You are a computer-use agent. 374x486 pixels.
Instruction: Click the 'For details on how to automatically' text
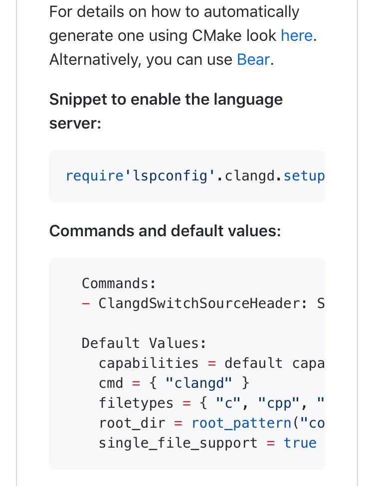174,12
